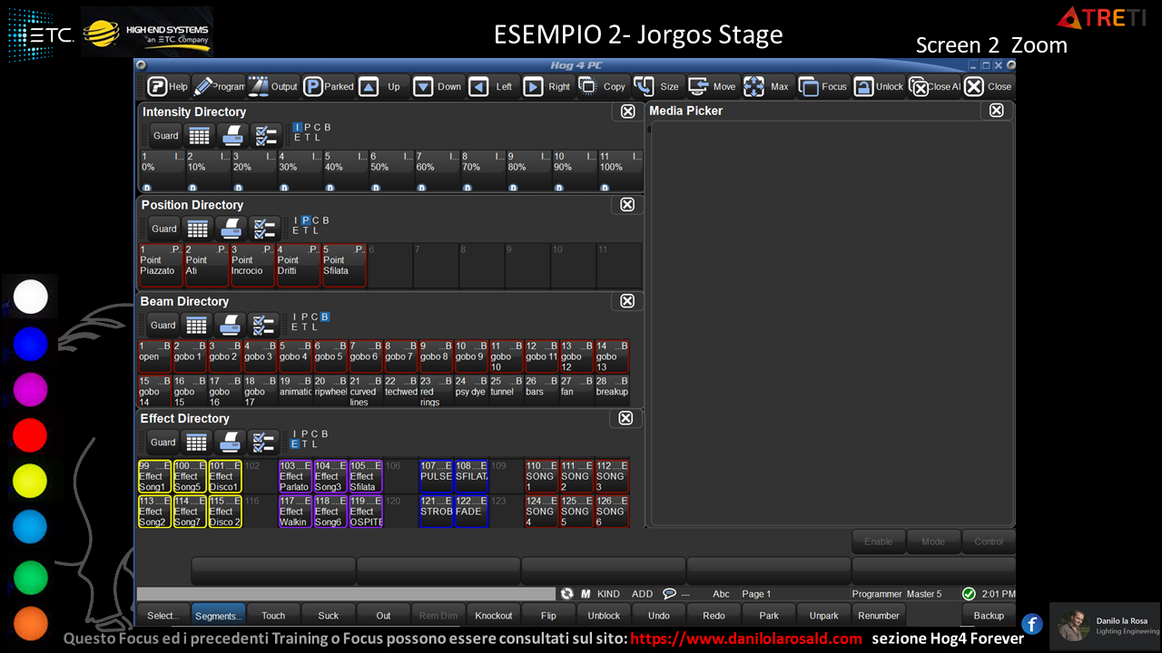Toggle the P mask in Position Directory
This screenshot has height=653, width=1162.
(306, 220)
